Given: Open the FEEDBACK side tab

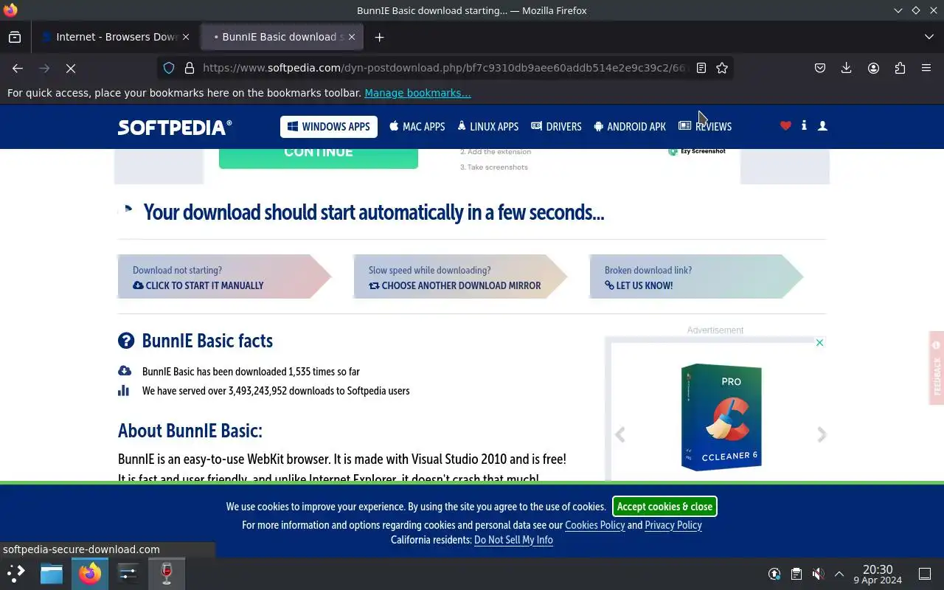Looking at the screenshot, I should (x=937, y=368).
